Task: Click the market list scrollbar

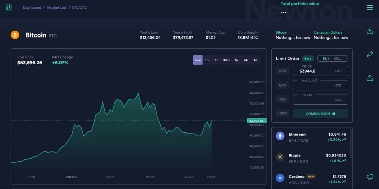Action: coord(350,144)
